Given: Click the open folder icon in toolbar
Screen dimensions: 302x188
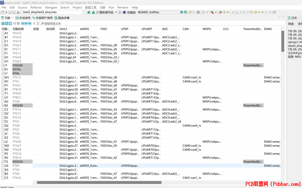Looking at the screenshot, I should point(220,12).
